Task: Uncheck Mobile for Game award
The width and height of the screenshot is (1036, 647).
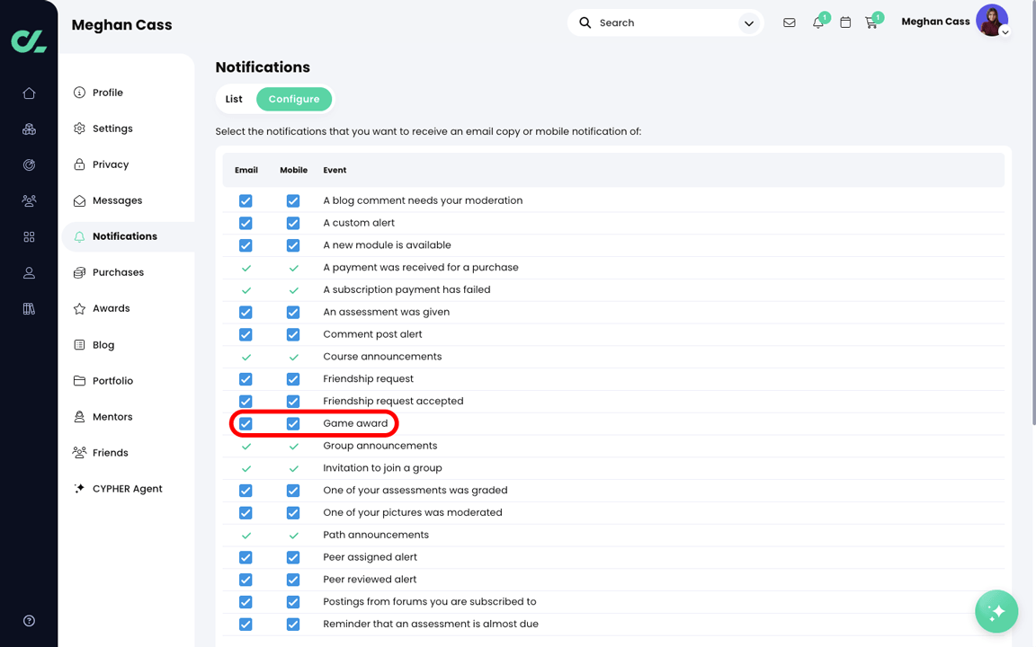Action: (293, 424)
